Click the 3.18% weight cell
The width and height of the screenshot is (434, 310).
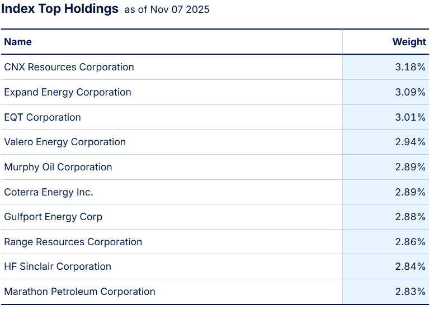tap(410, 67)
